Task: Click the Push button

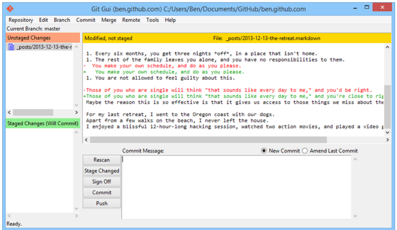Action: (x=102, y=203)
